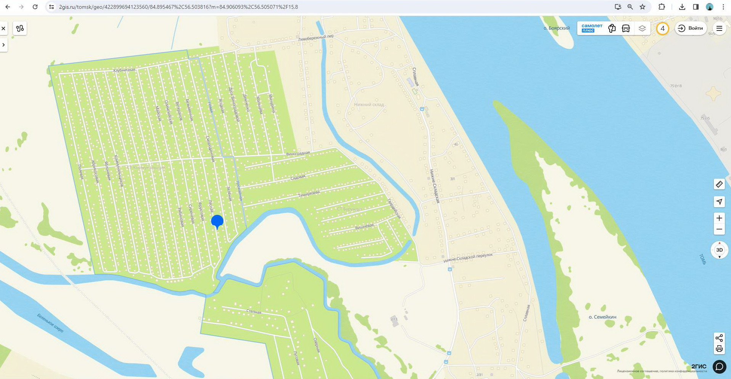Open the chat support bubble
This screenshot has height=379, width=731.
[719, 366]
